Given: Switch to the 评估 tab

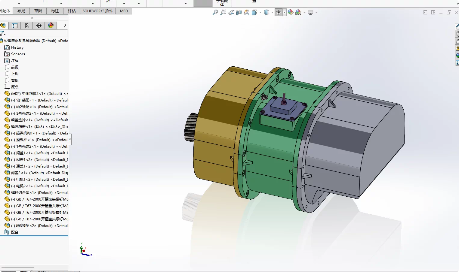Looking at the screenshot, I should 72,11.
